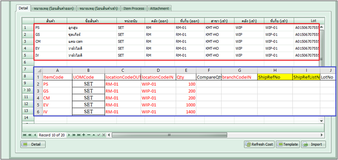
Task: Open the Attachment tab
Action: pyautogui.click(x=159, y=8)
